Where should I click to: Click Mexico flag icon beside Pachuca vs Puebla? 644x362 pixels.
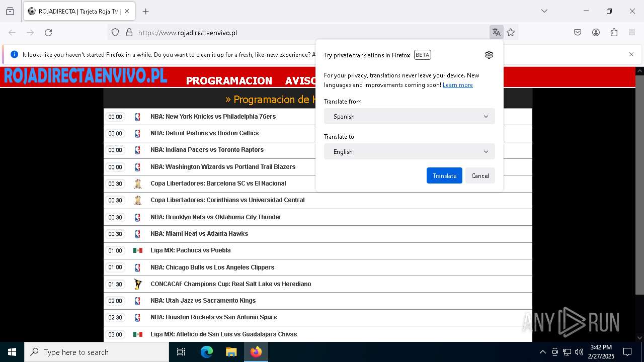click(138, 250)
